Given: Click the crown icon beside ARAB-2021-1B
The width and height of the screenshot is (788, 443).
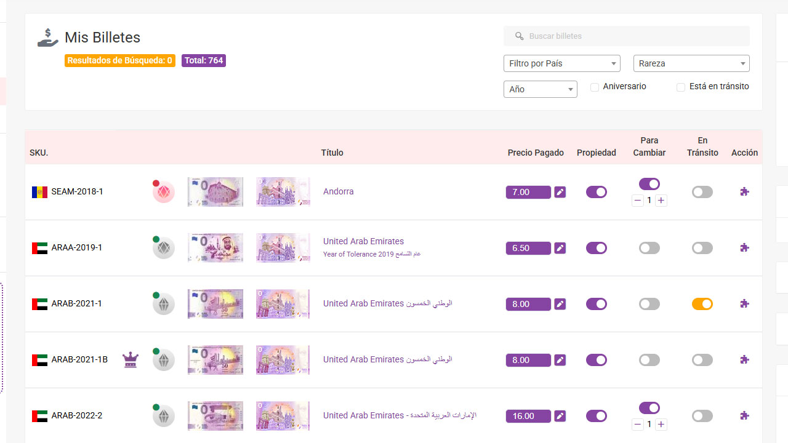Looking at the screenshot, I should pyautogui.click(x=130, y=360).
